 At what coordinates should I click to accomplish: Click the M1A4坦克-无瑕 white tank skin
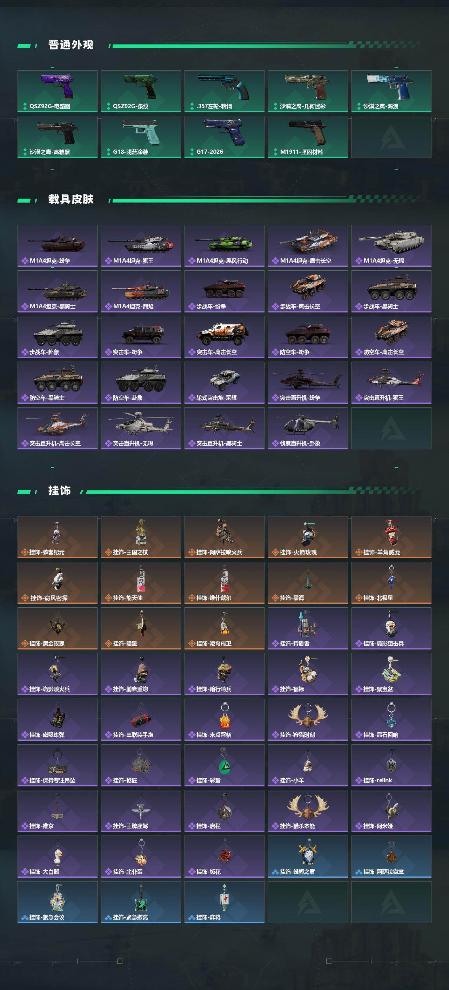[391, 246]
